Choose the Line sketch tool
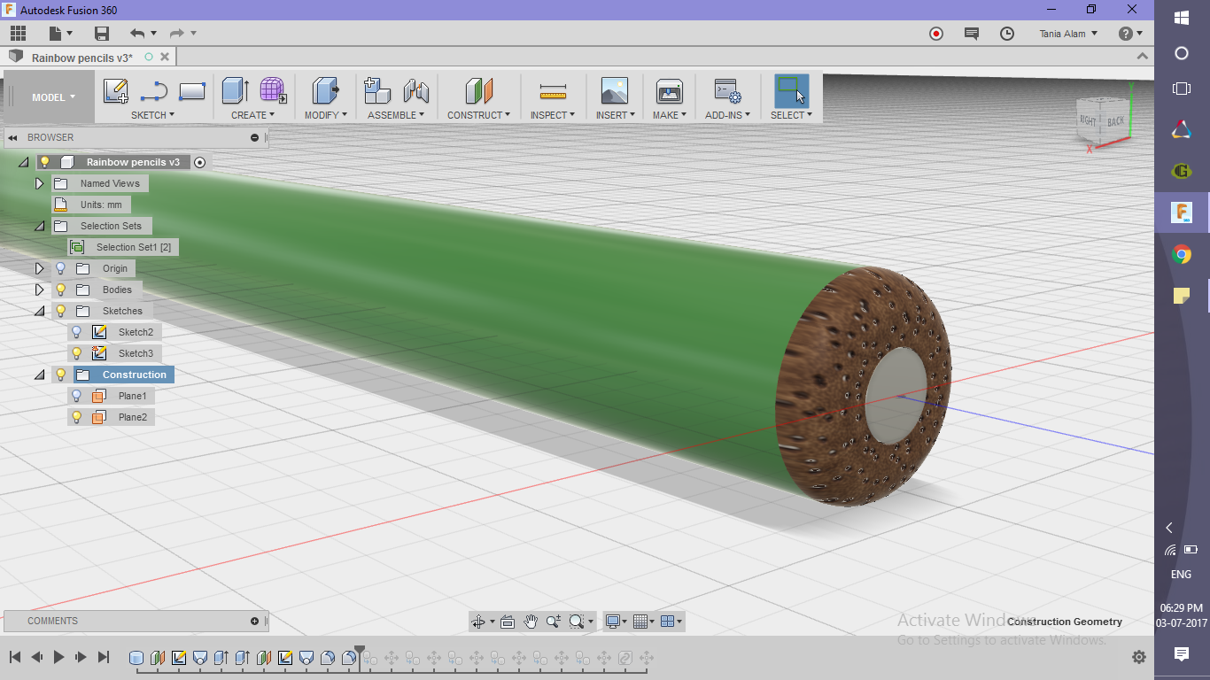This screenshot has height=680, width=1210. click(x=154, y=91)
